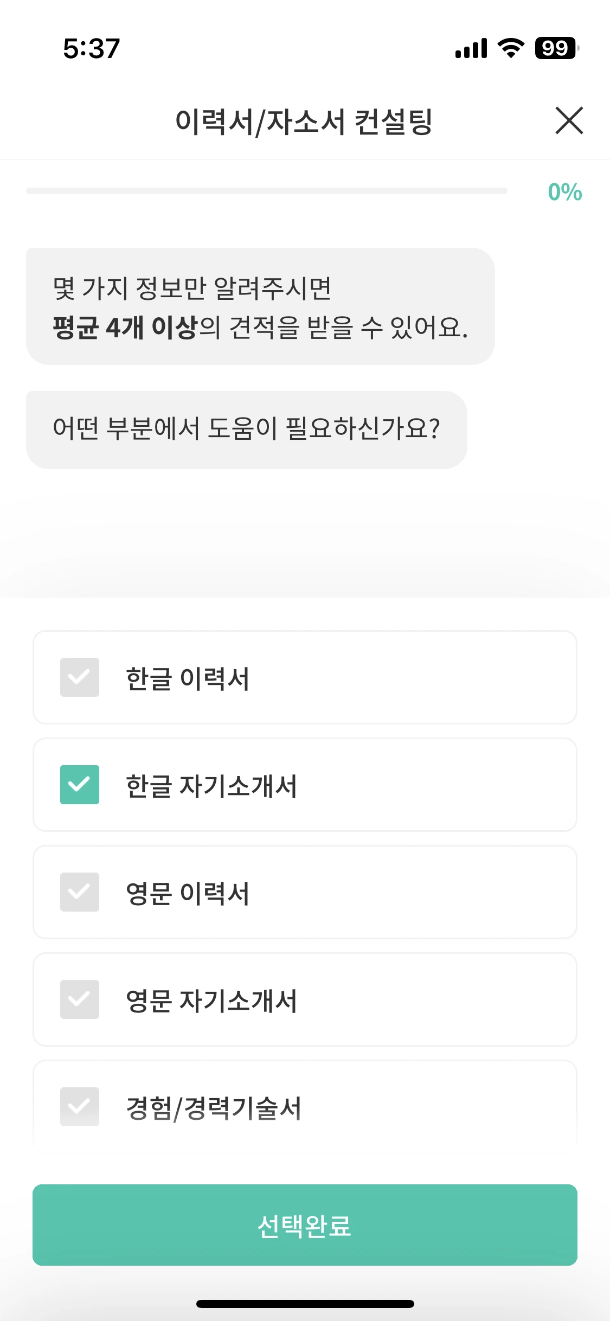Choose the 한글 이력서 option label

click(x=188, y=678)
